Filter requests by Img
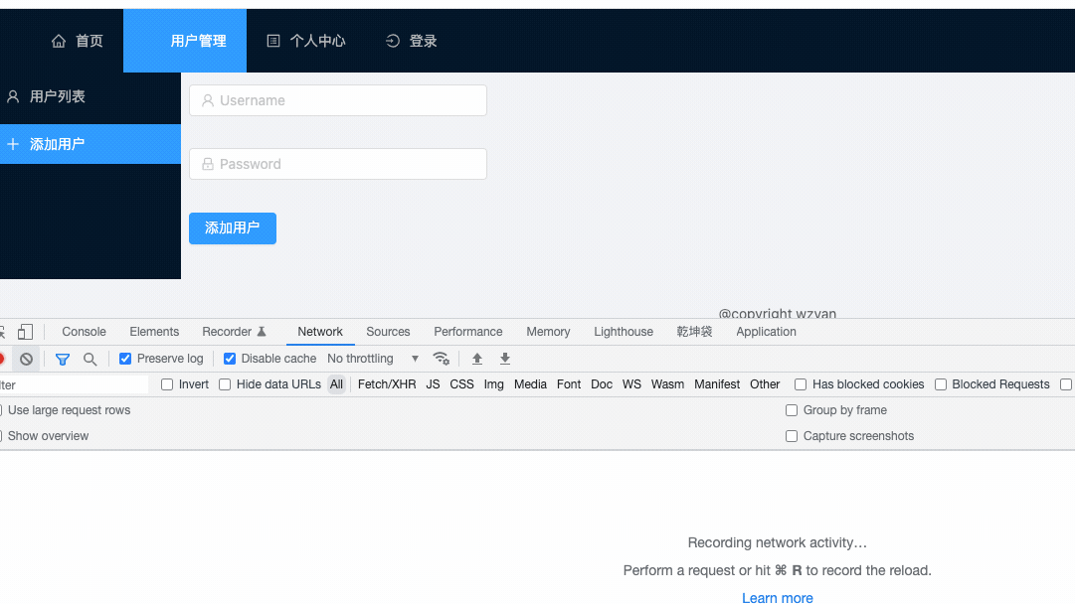The image size is (1075, 604). (x=493, y=384)
